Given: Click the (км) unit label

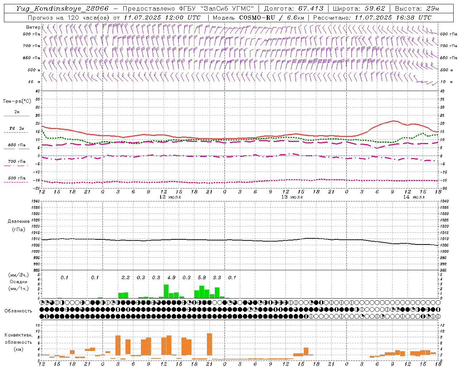Looking at the screenshot, I should [x=18, y=349].
